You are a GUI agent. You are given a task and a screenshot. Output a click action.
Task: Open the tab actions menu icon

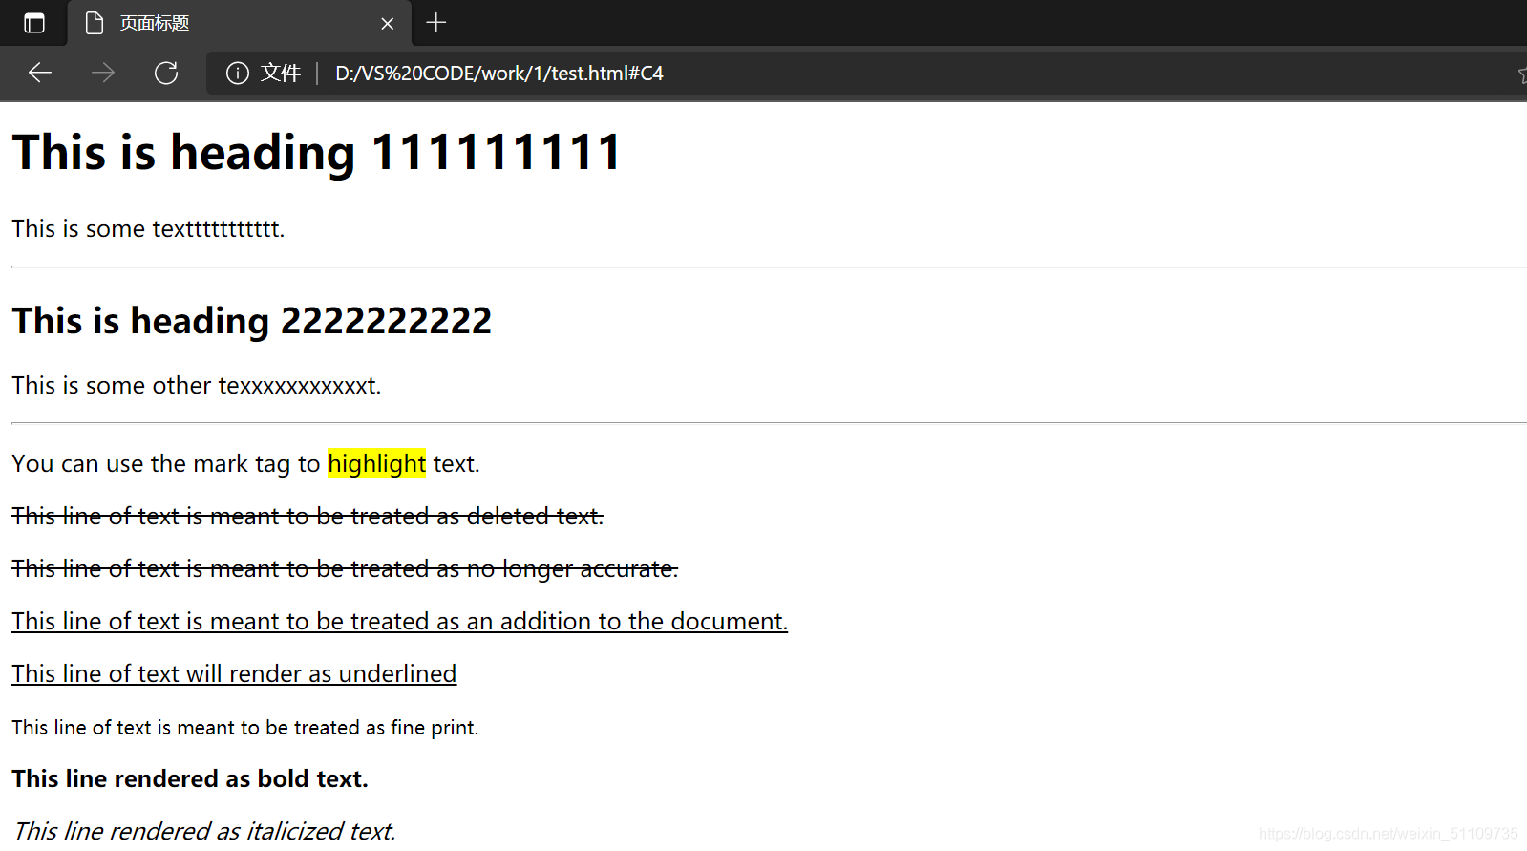click(34, 23)
